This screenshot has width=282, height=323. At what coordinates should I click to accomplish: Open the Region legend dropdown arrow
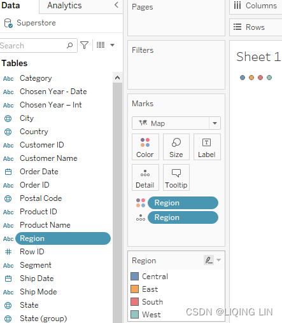coord(218,260)
